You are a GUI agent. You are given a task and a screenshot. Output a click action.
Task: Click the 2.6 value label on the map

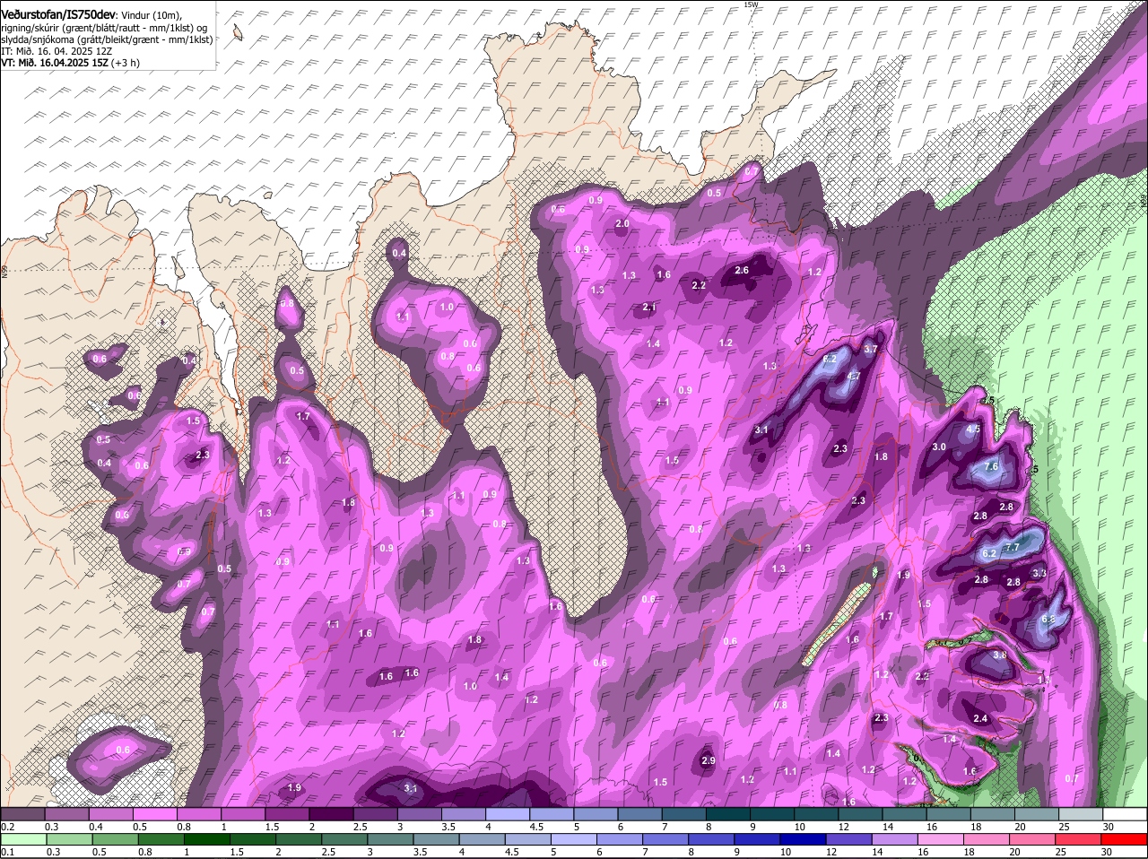click(742, 270)
